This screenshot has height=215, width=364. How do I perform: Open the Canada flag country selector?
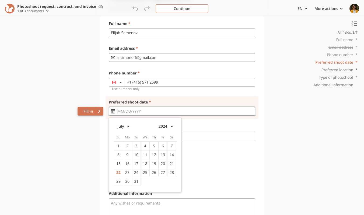[x=117, y=82]
